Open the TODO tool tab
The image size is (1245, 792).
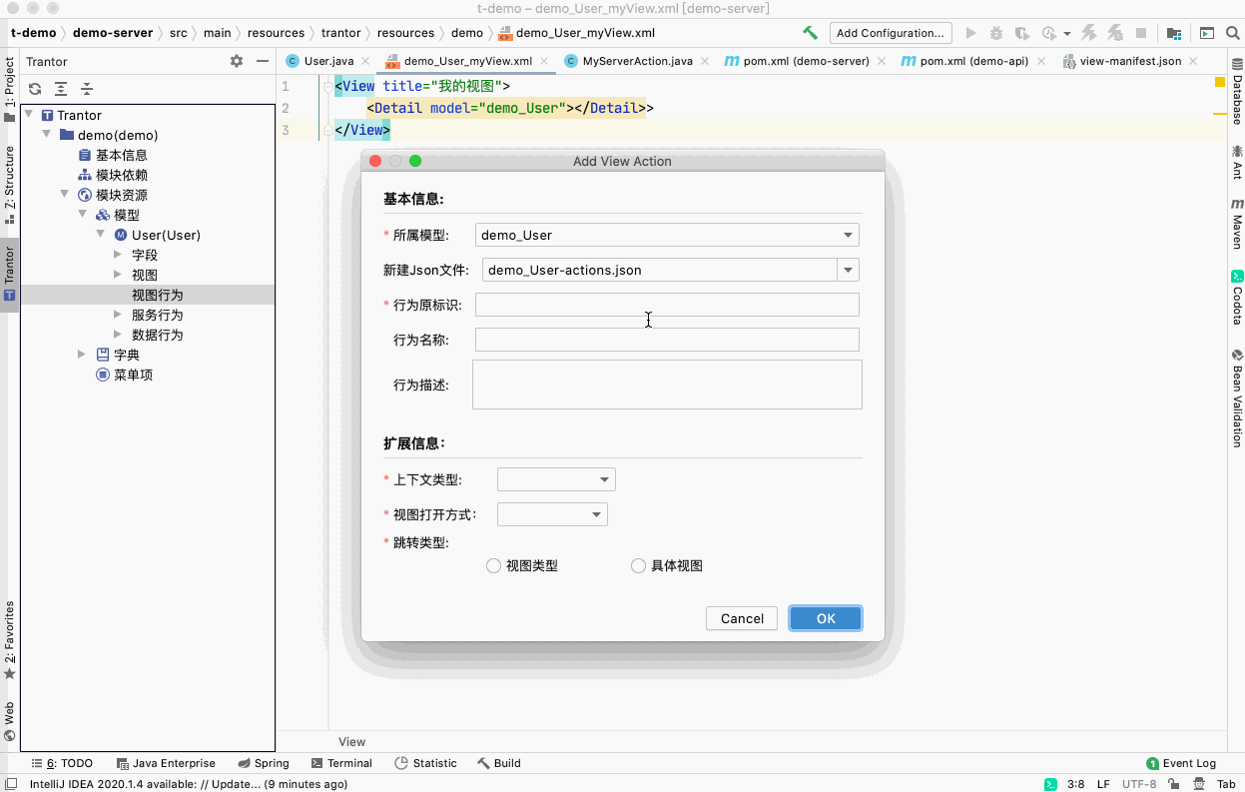61,763
